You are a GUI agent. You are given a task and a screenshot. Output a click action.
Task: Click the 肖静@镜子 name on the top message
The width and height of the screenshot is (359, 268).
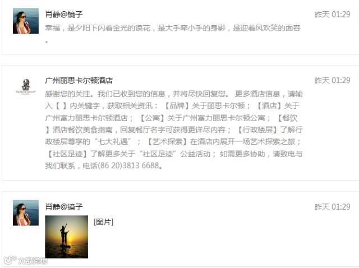[63, 15]
